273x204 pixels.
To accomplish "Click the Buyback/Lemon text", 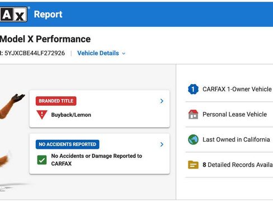I will tap(71, 115).
